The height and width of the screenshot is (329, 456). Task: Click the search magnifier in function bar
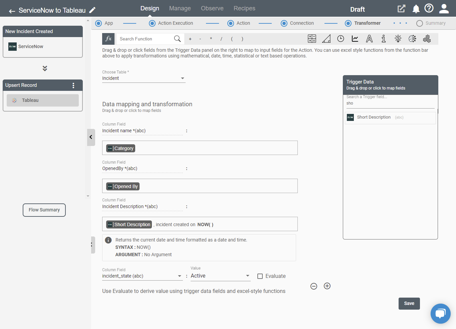[177, 39]
